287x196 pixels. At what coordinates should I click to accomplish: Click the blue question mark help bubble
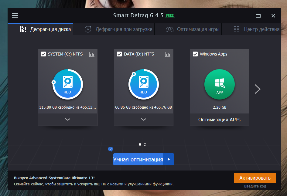click(111, 149)
